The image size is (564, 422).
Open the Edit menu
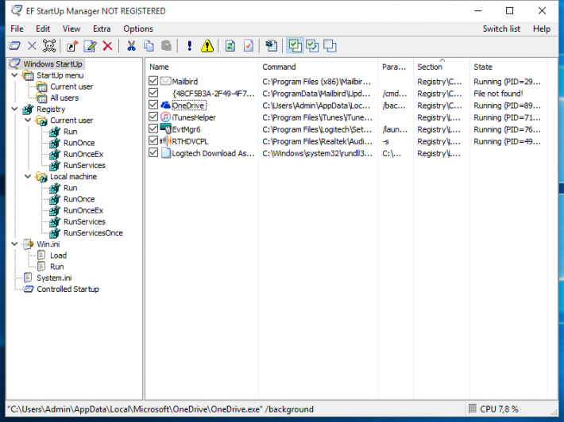coord(43,29)
